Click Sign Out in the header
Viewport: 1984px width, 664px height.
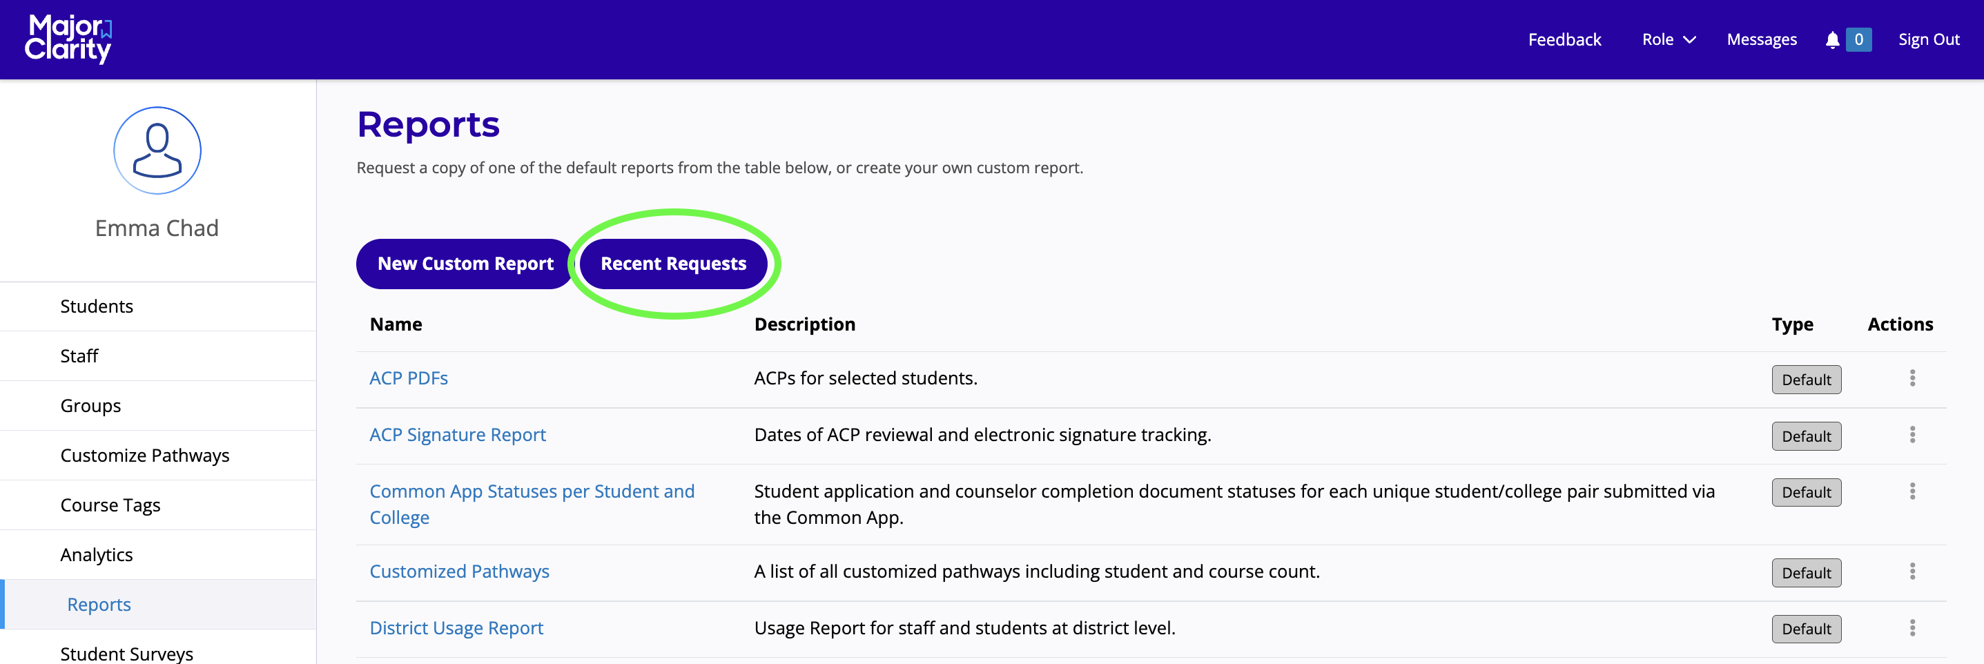point(1928,40)
